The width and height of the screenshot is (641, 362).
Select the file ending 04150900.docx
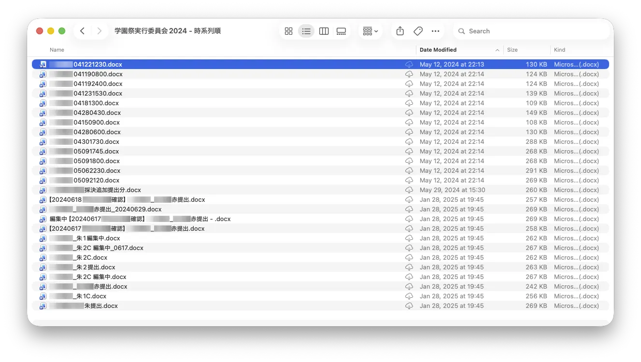(321, 122)
